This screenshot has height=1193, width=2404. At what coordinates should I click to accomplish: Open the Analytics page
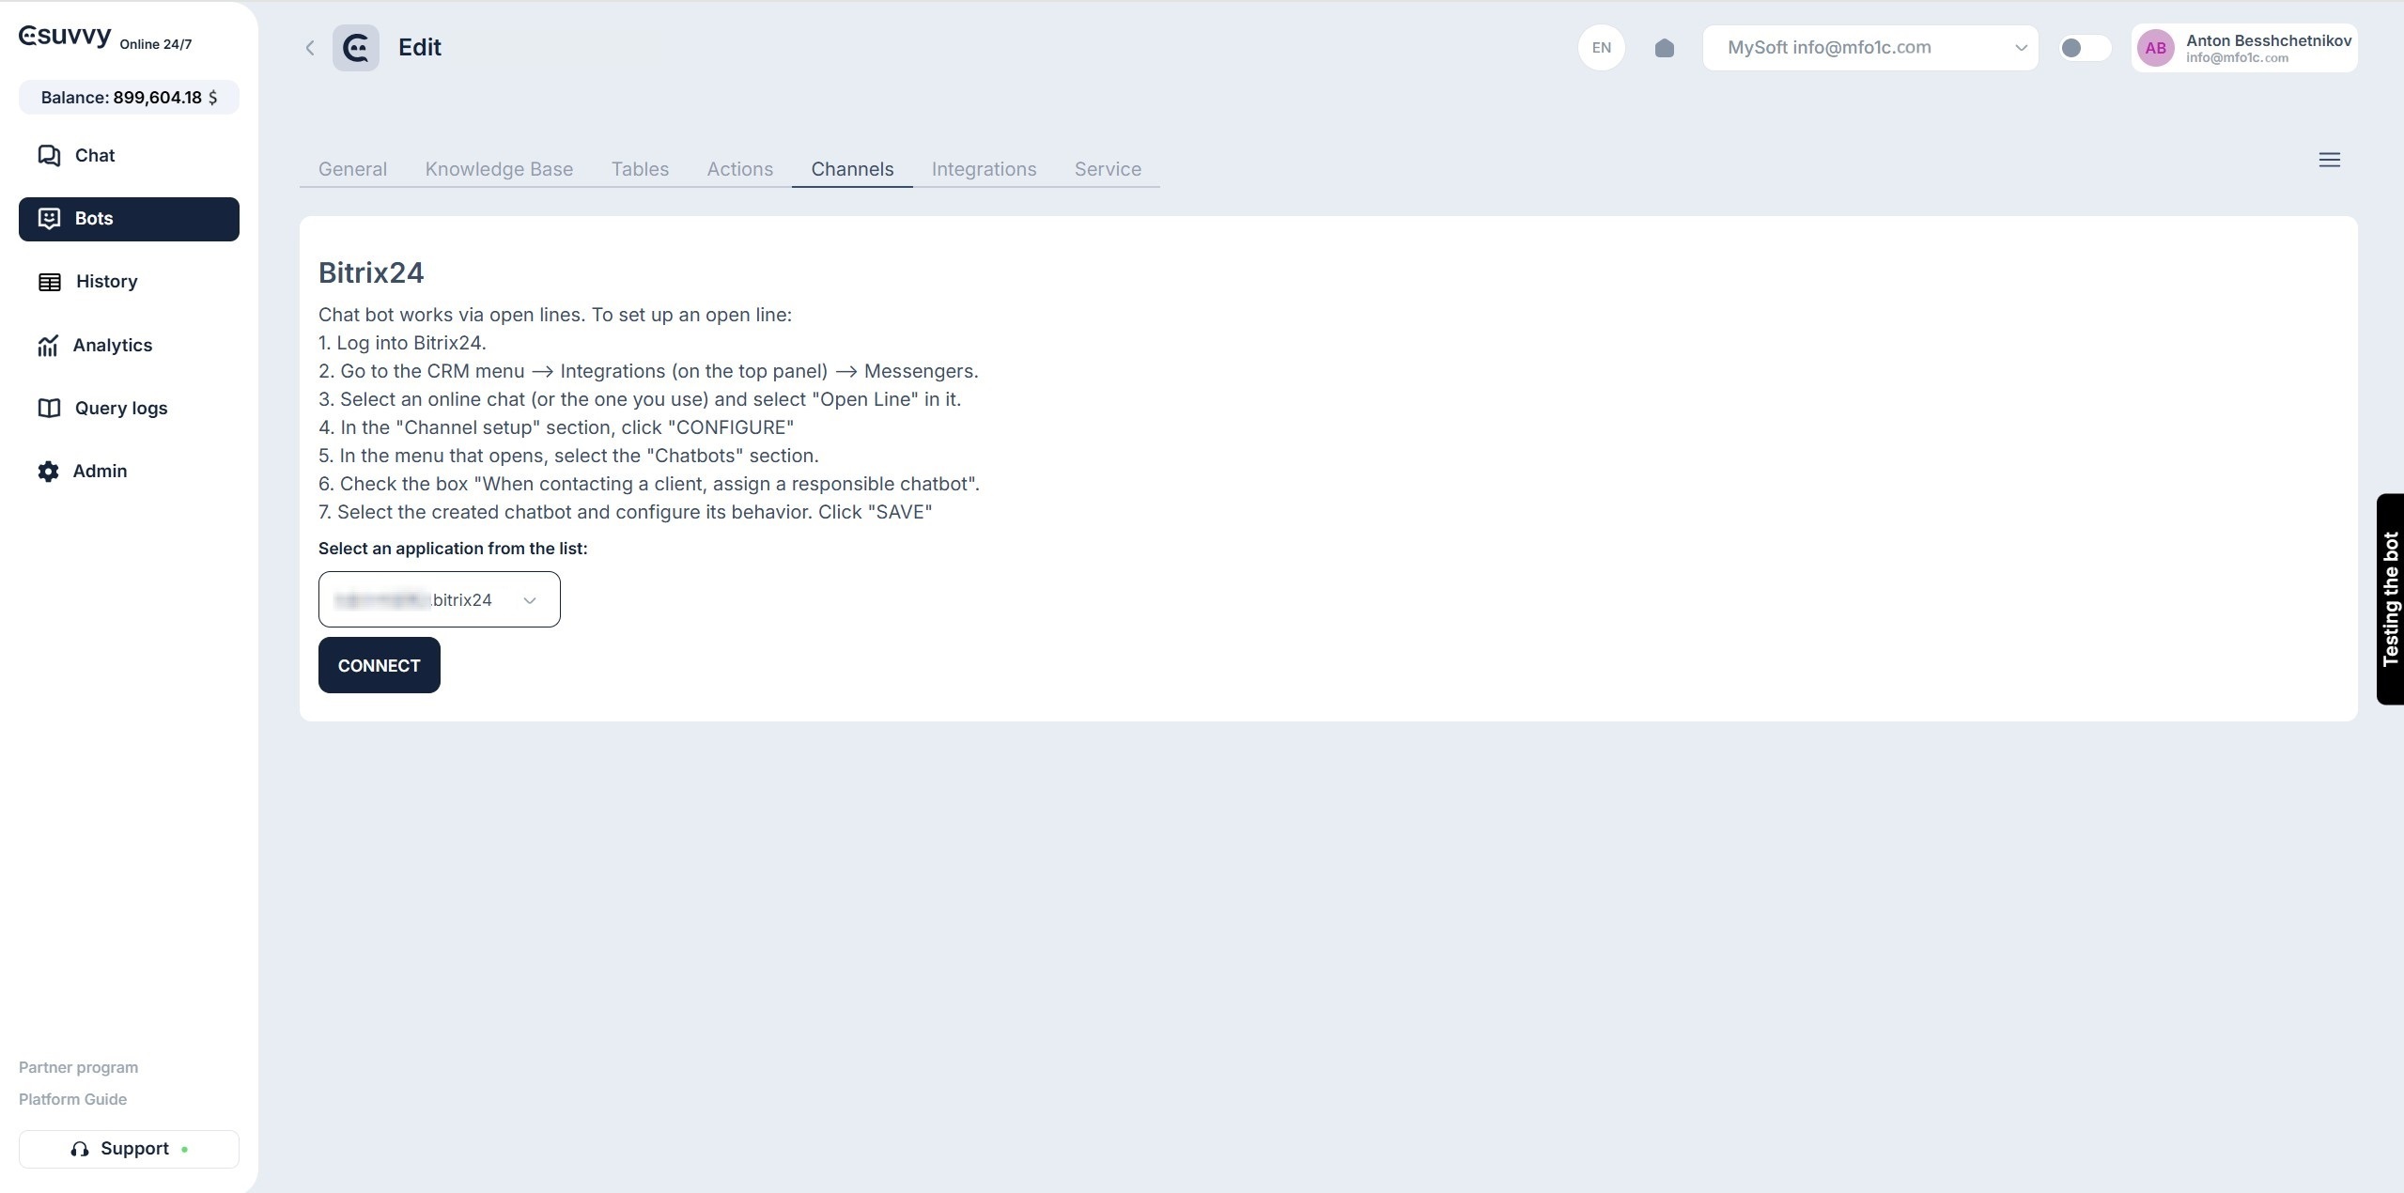[111, 346]
